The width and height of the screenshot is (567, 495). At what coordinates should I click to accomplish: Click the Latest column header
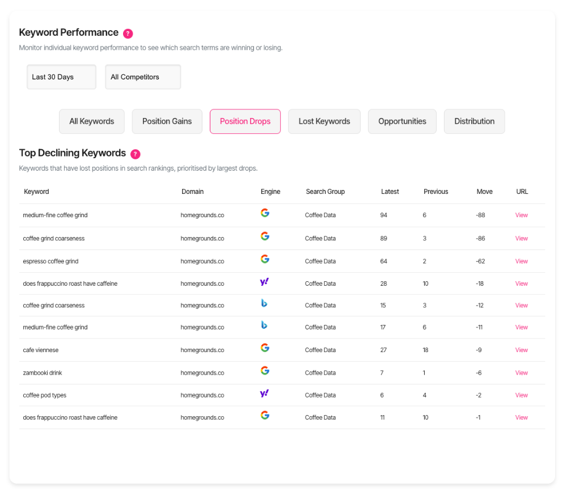[x=390, y=192]
